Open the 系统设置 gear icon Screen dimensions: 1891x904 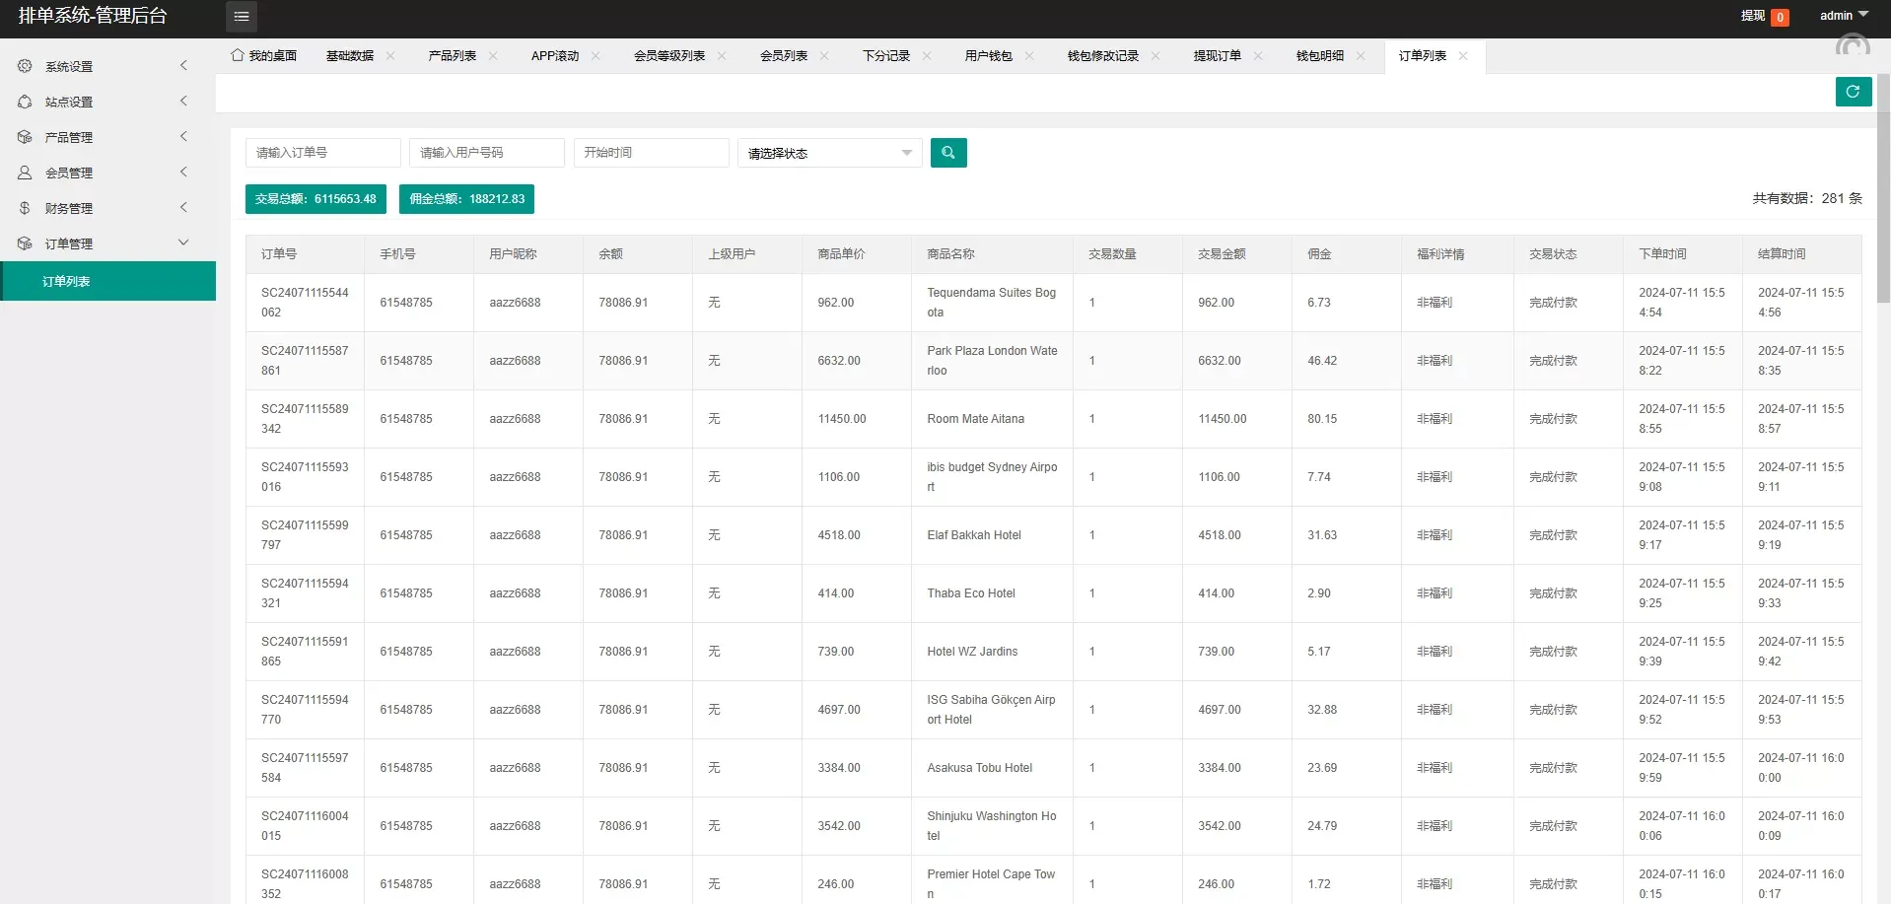[25, 66]
